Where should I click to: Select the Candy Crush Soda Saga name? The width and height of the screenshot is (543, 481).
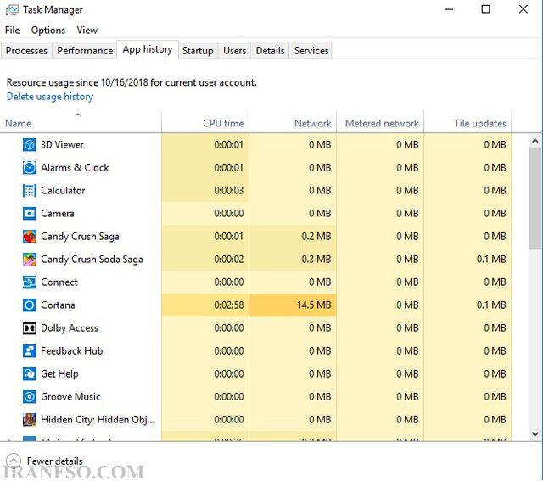[92, 260]
